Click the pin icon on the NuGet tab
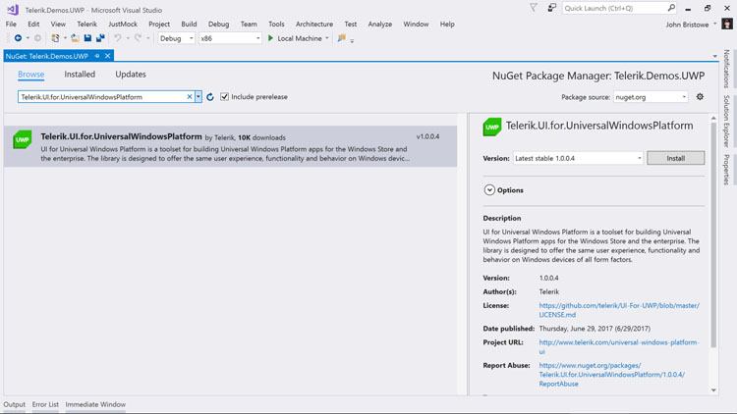This screenshot has width=737, height=414. point(97,56)
